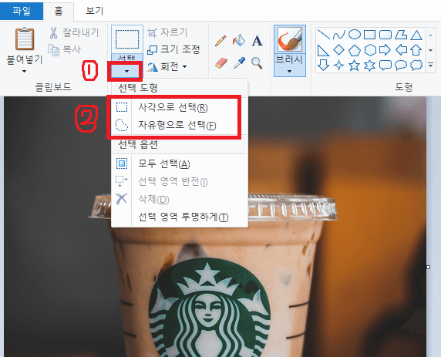Select the Right triangle shape
441x357 pixels.
[x=324, y=50]
